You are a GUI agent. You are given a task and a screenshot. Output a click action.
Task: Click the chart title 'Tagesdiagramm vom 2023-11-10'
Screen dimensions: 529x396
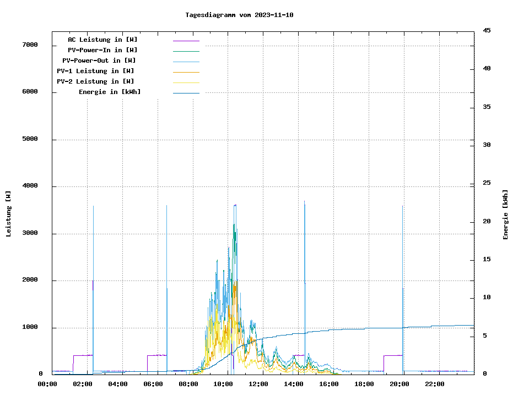tap(239, 15)
